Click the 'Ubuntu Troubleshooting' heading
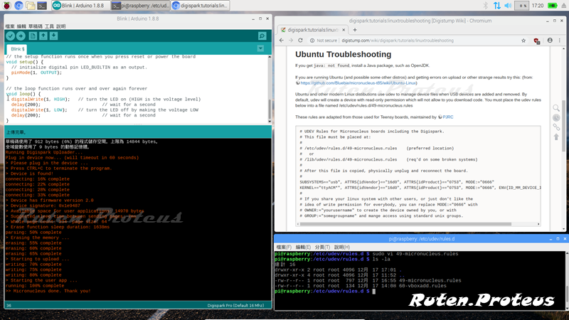569x320 pixels. (343, 55)
